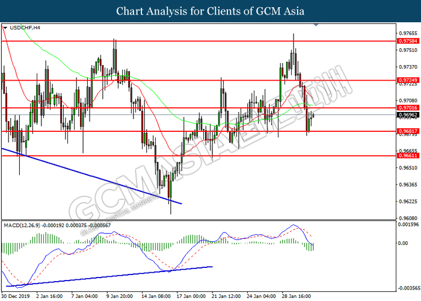This screenshot has width=421, height=301.
Task: Click the 0.97370 price scale value
Action: point(408,67)
